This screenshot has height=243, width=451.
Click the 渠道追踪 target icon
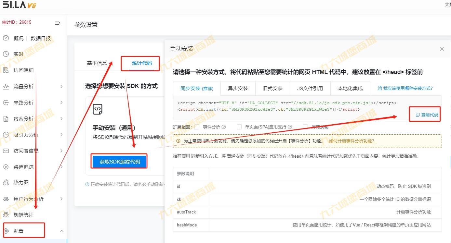(6, 167)
